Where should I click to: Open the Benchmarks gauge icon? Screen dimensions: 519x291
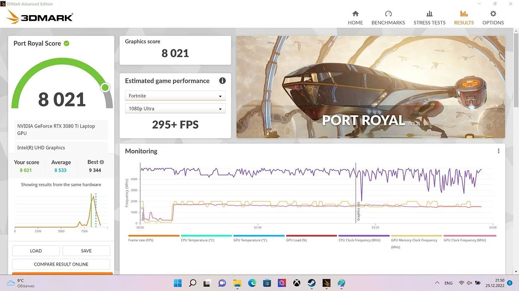(388, 14)
